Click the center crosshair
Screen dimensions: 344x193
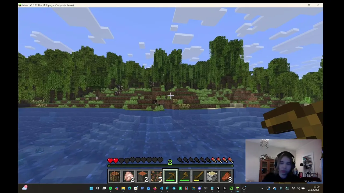tap(170, 95)
